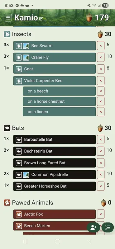Viewport: 115px width, 249px height.
Task: Select the 'on a linden' option
Action: coord(59,112)
